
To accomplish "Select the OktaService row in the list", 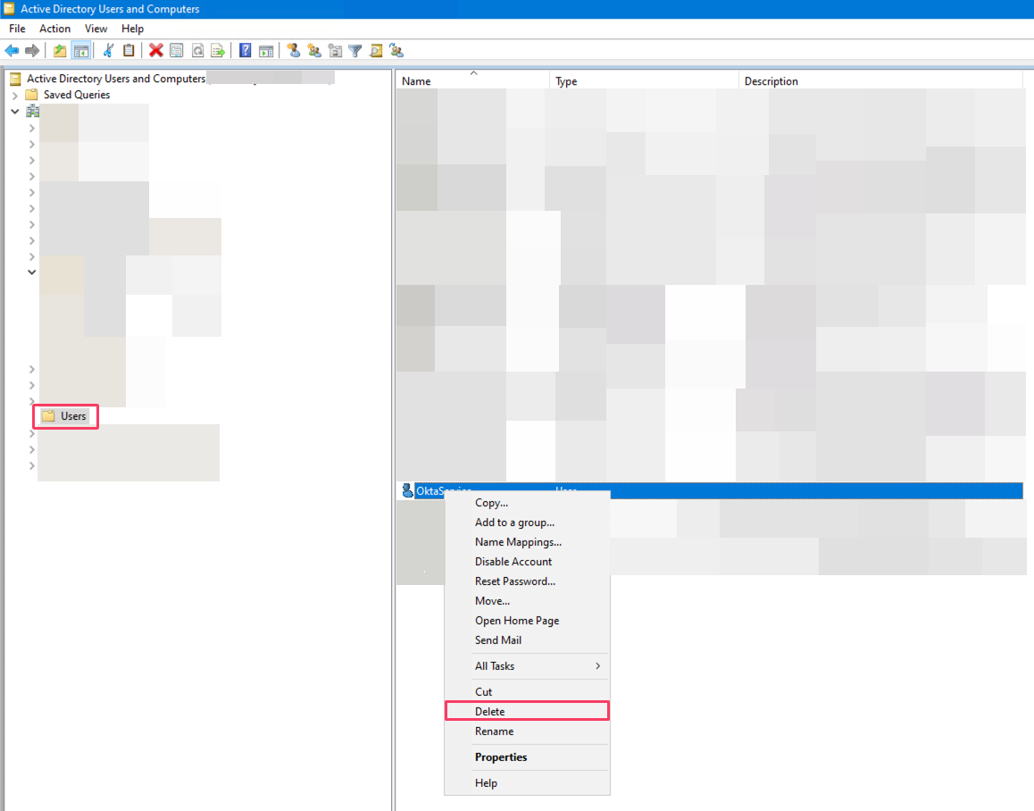I will point(712,490).
